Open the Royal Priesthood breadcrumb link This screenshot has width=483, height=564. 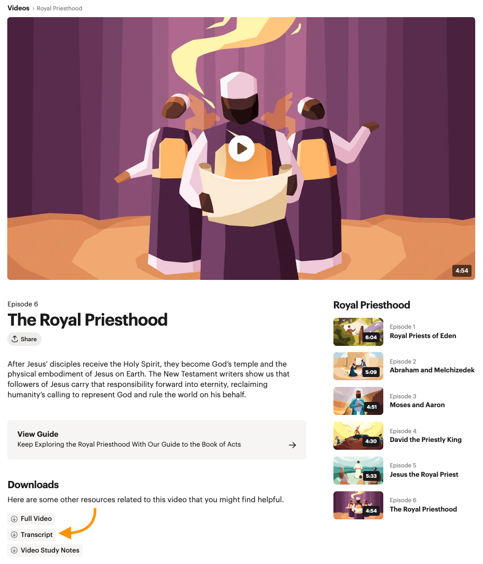pyautogui.click(x=59, y=8)
